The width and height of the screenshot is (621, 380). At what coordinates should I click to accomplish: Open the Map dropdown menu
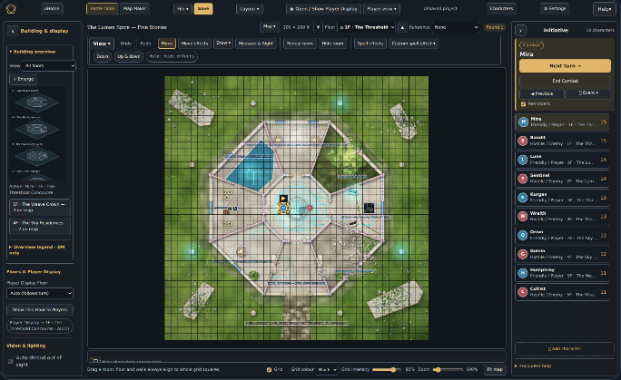point(270,27)
